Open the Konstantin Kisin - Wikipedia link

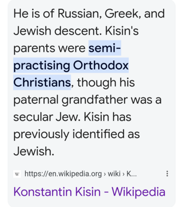pyautogui.click(x=89, y=192)
